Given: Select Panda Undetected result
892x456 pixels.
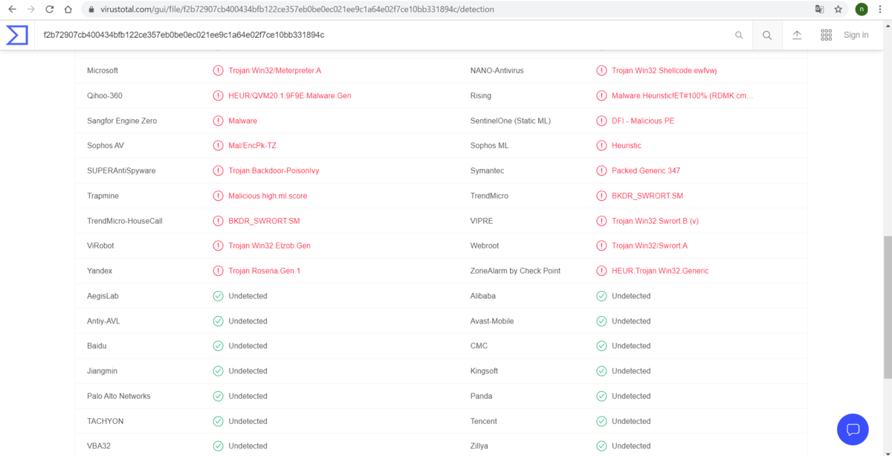Looking at the screenshot, I should [631, 396].
